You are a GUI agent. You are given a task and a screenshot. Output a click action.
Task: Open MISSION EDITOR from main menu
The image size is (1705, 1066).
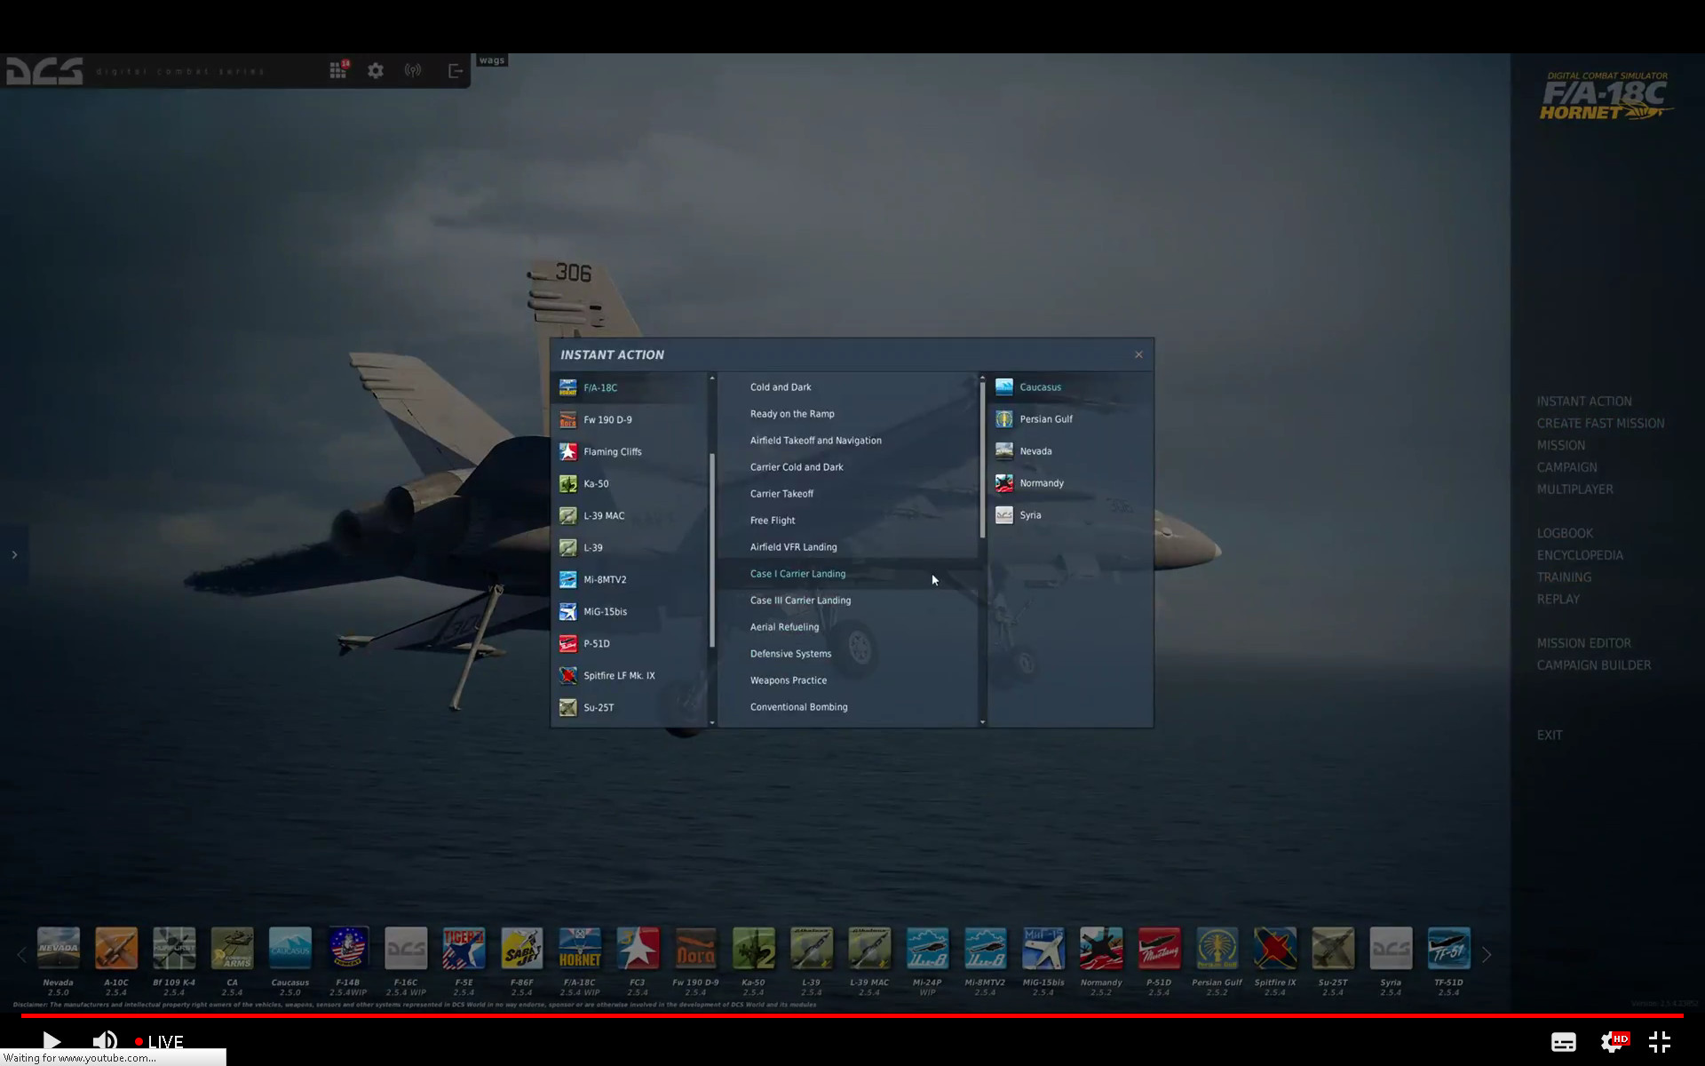point(1583,643)
